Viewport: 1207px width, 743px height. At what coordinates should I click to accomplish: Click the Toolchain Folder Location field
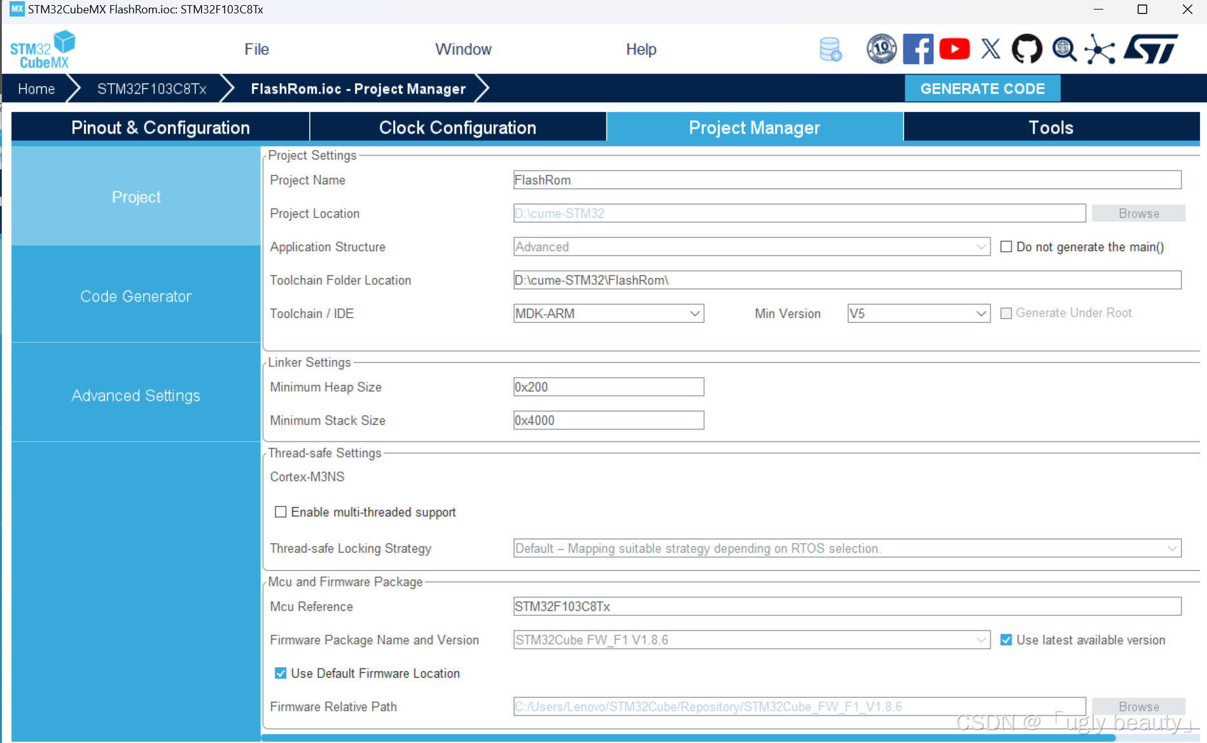847,280
